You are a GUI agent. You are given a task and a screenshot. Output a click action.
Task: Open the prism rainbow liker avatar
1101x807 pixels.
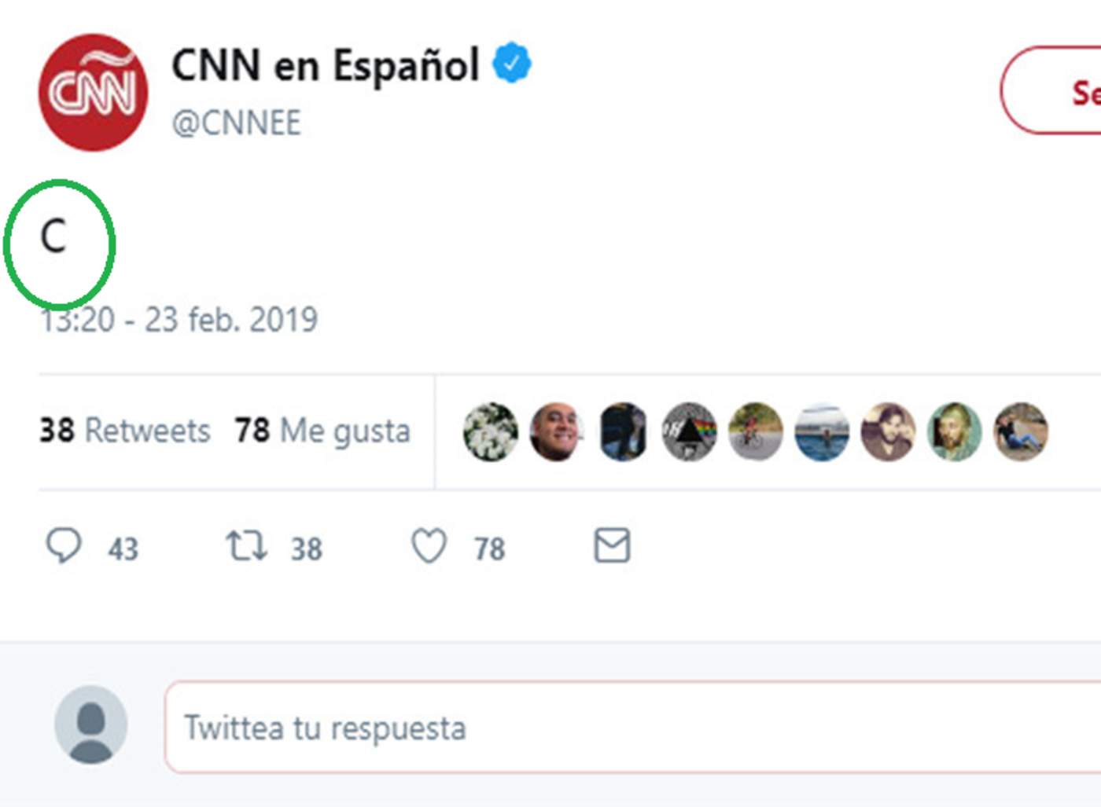pos(689,431)
